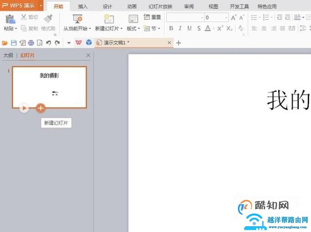Screen dimensions: 311x232
Task: Start slideshow from current slide (从当前开始)
Action: point(78,19)
